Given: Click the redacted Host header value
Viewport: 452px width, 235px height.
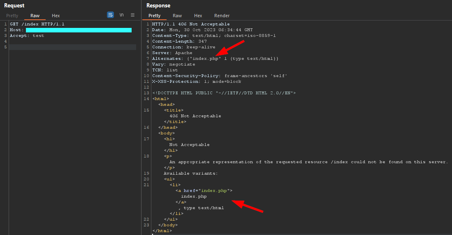Looking at the screenshot, I should coord(79,30).
